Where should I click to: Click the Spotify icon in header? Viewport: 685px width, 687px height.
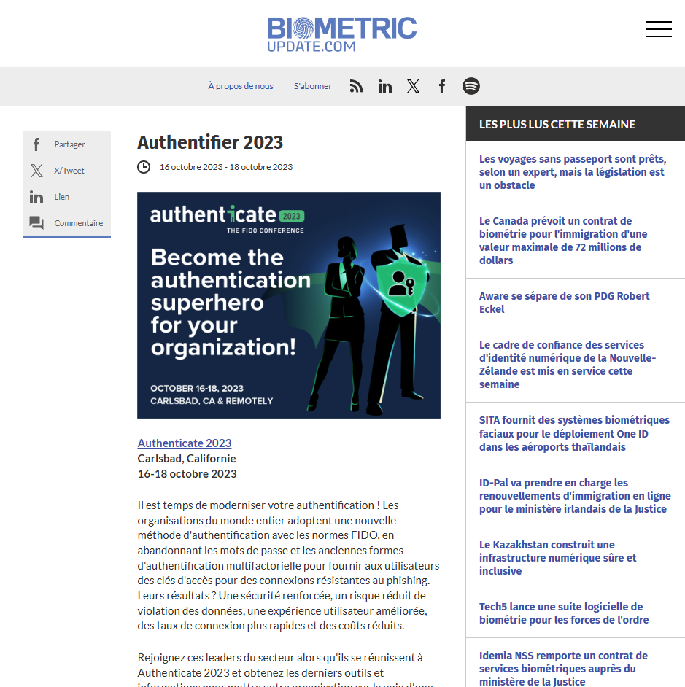(x=471, y=86)
